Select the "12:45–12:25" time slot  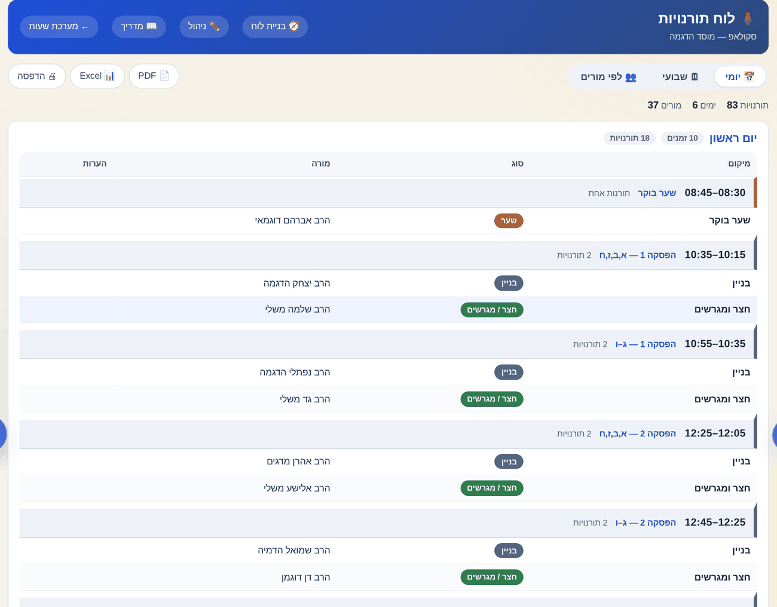[x=715, y=522]
